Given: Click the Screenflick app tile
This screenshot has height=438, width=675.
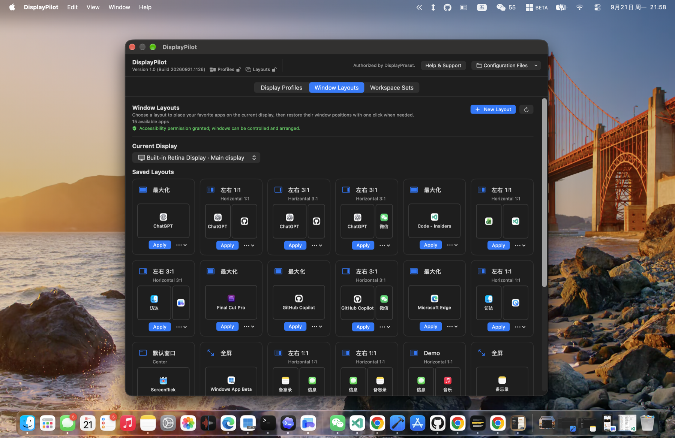Looking at the screenshot, I should pos(163,382).
